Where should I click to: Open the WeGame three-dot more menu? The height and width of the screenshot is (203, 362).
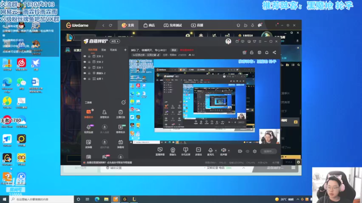(x=276, y=25)
